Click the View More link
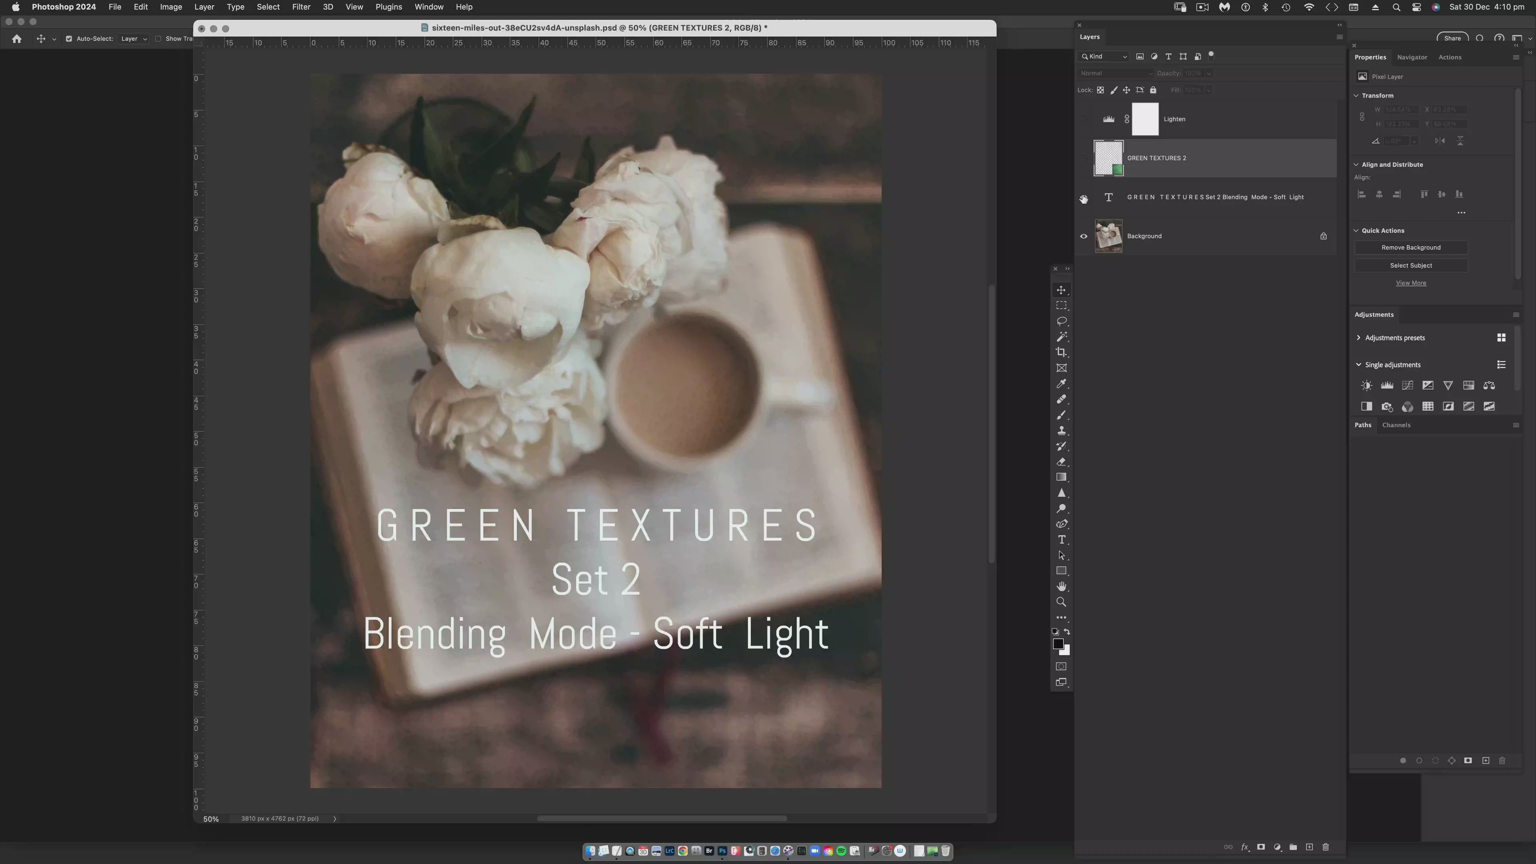 click(1411, 283)
